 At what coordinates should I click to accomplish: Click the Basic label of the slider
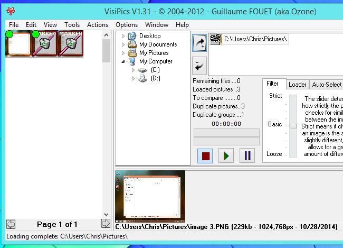point(275,124)
